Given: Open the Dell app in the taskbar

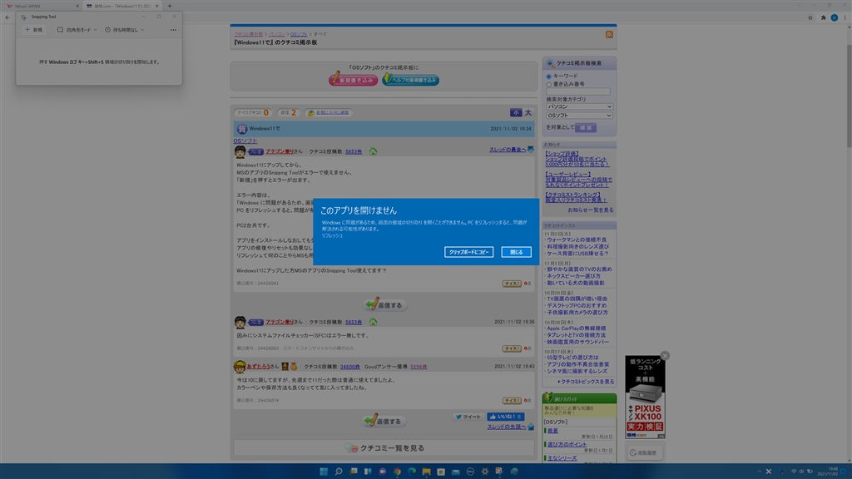Looking at the screenshot, I should tap(470, 472).
